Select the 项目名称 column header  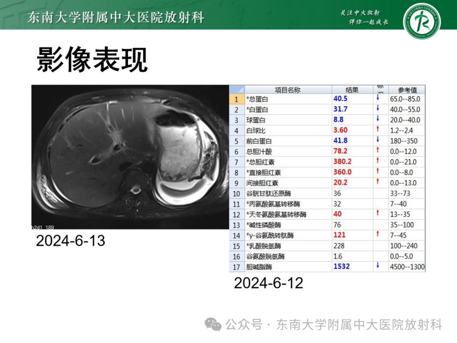pos(288,90)
